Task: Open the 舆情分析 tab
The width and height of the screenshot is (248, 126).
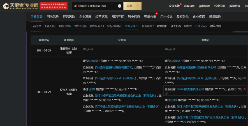Action: click(x=150, y=16)
